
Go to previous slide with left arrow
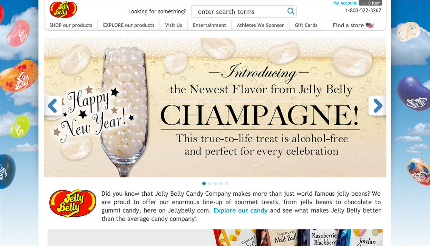coord(52,105)
